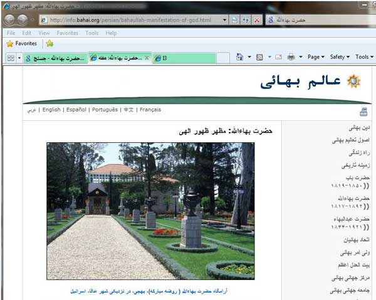Screen dimensions: 376x300
Task: Click the Refresh page icon
Action: (246, 20)
